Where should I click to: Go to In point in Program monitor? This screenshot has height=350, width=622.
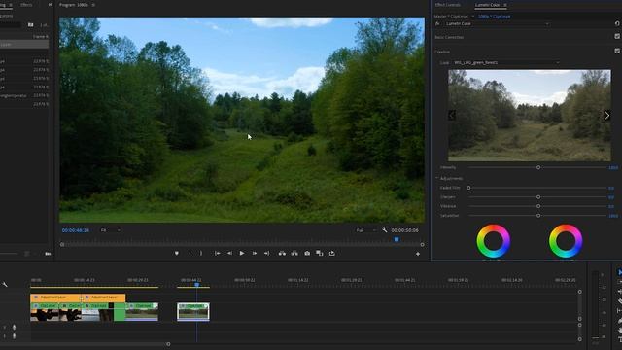point(218,253)
